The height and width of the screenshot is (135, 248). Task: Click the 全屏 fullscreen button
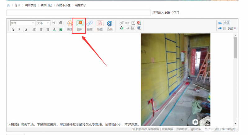[x=227, y=23]
